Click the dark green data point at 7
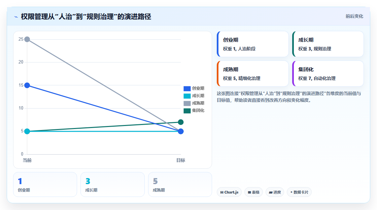The image size is (377, 210). tap(181, 122)
